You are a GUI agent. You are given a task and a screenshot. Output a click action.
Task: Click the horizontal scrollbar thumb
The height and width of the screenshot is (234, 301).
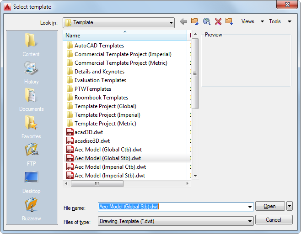point(97,184)
